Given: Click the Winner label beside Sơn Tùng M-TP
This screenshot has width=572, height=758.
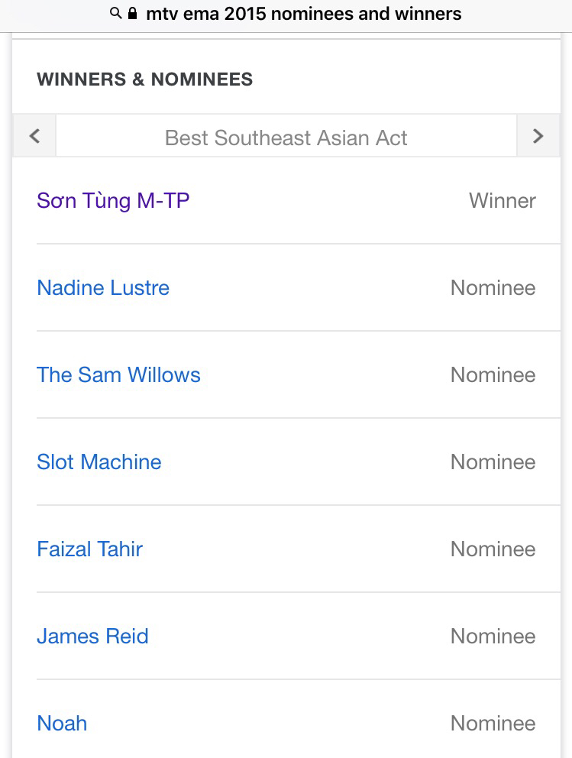Looking at the screenshot, I should click(x=502, y=201).
